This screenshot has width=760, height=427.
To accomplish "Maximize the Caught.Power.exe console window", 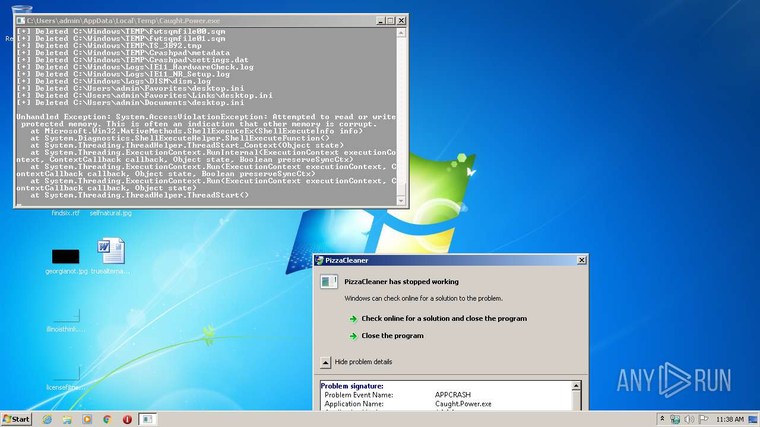I will (391, 21).
